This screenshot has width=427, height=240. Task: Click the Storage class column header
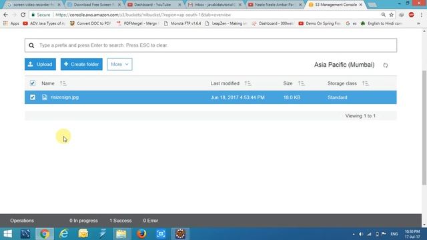click(342, 83)
